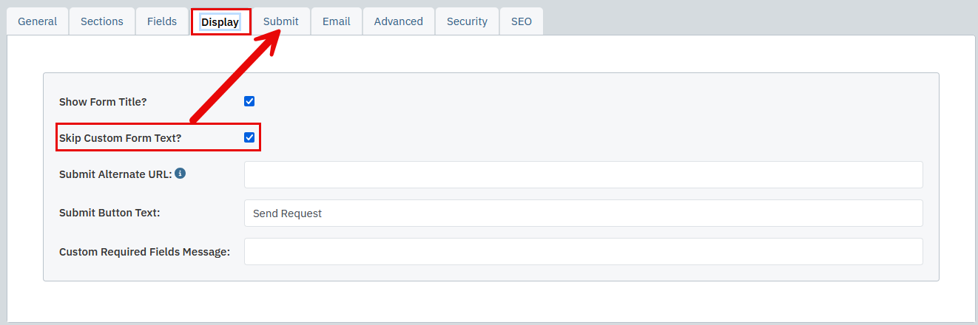This screenshot has width=978, height=325.
Task: Open the Security tab
Action: [x=467, y=21]
